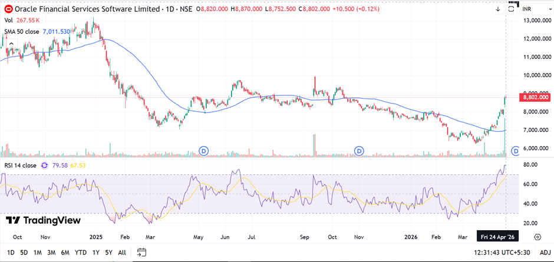The image size is (554, 262).
Task: Open the INR currency dropdown
Action: click(533, 9)
